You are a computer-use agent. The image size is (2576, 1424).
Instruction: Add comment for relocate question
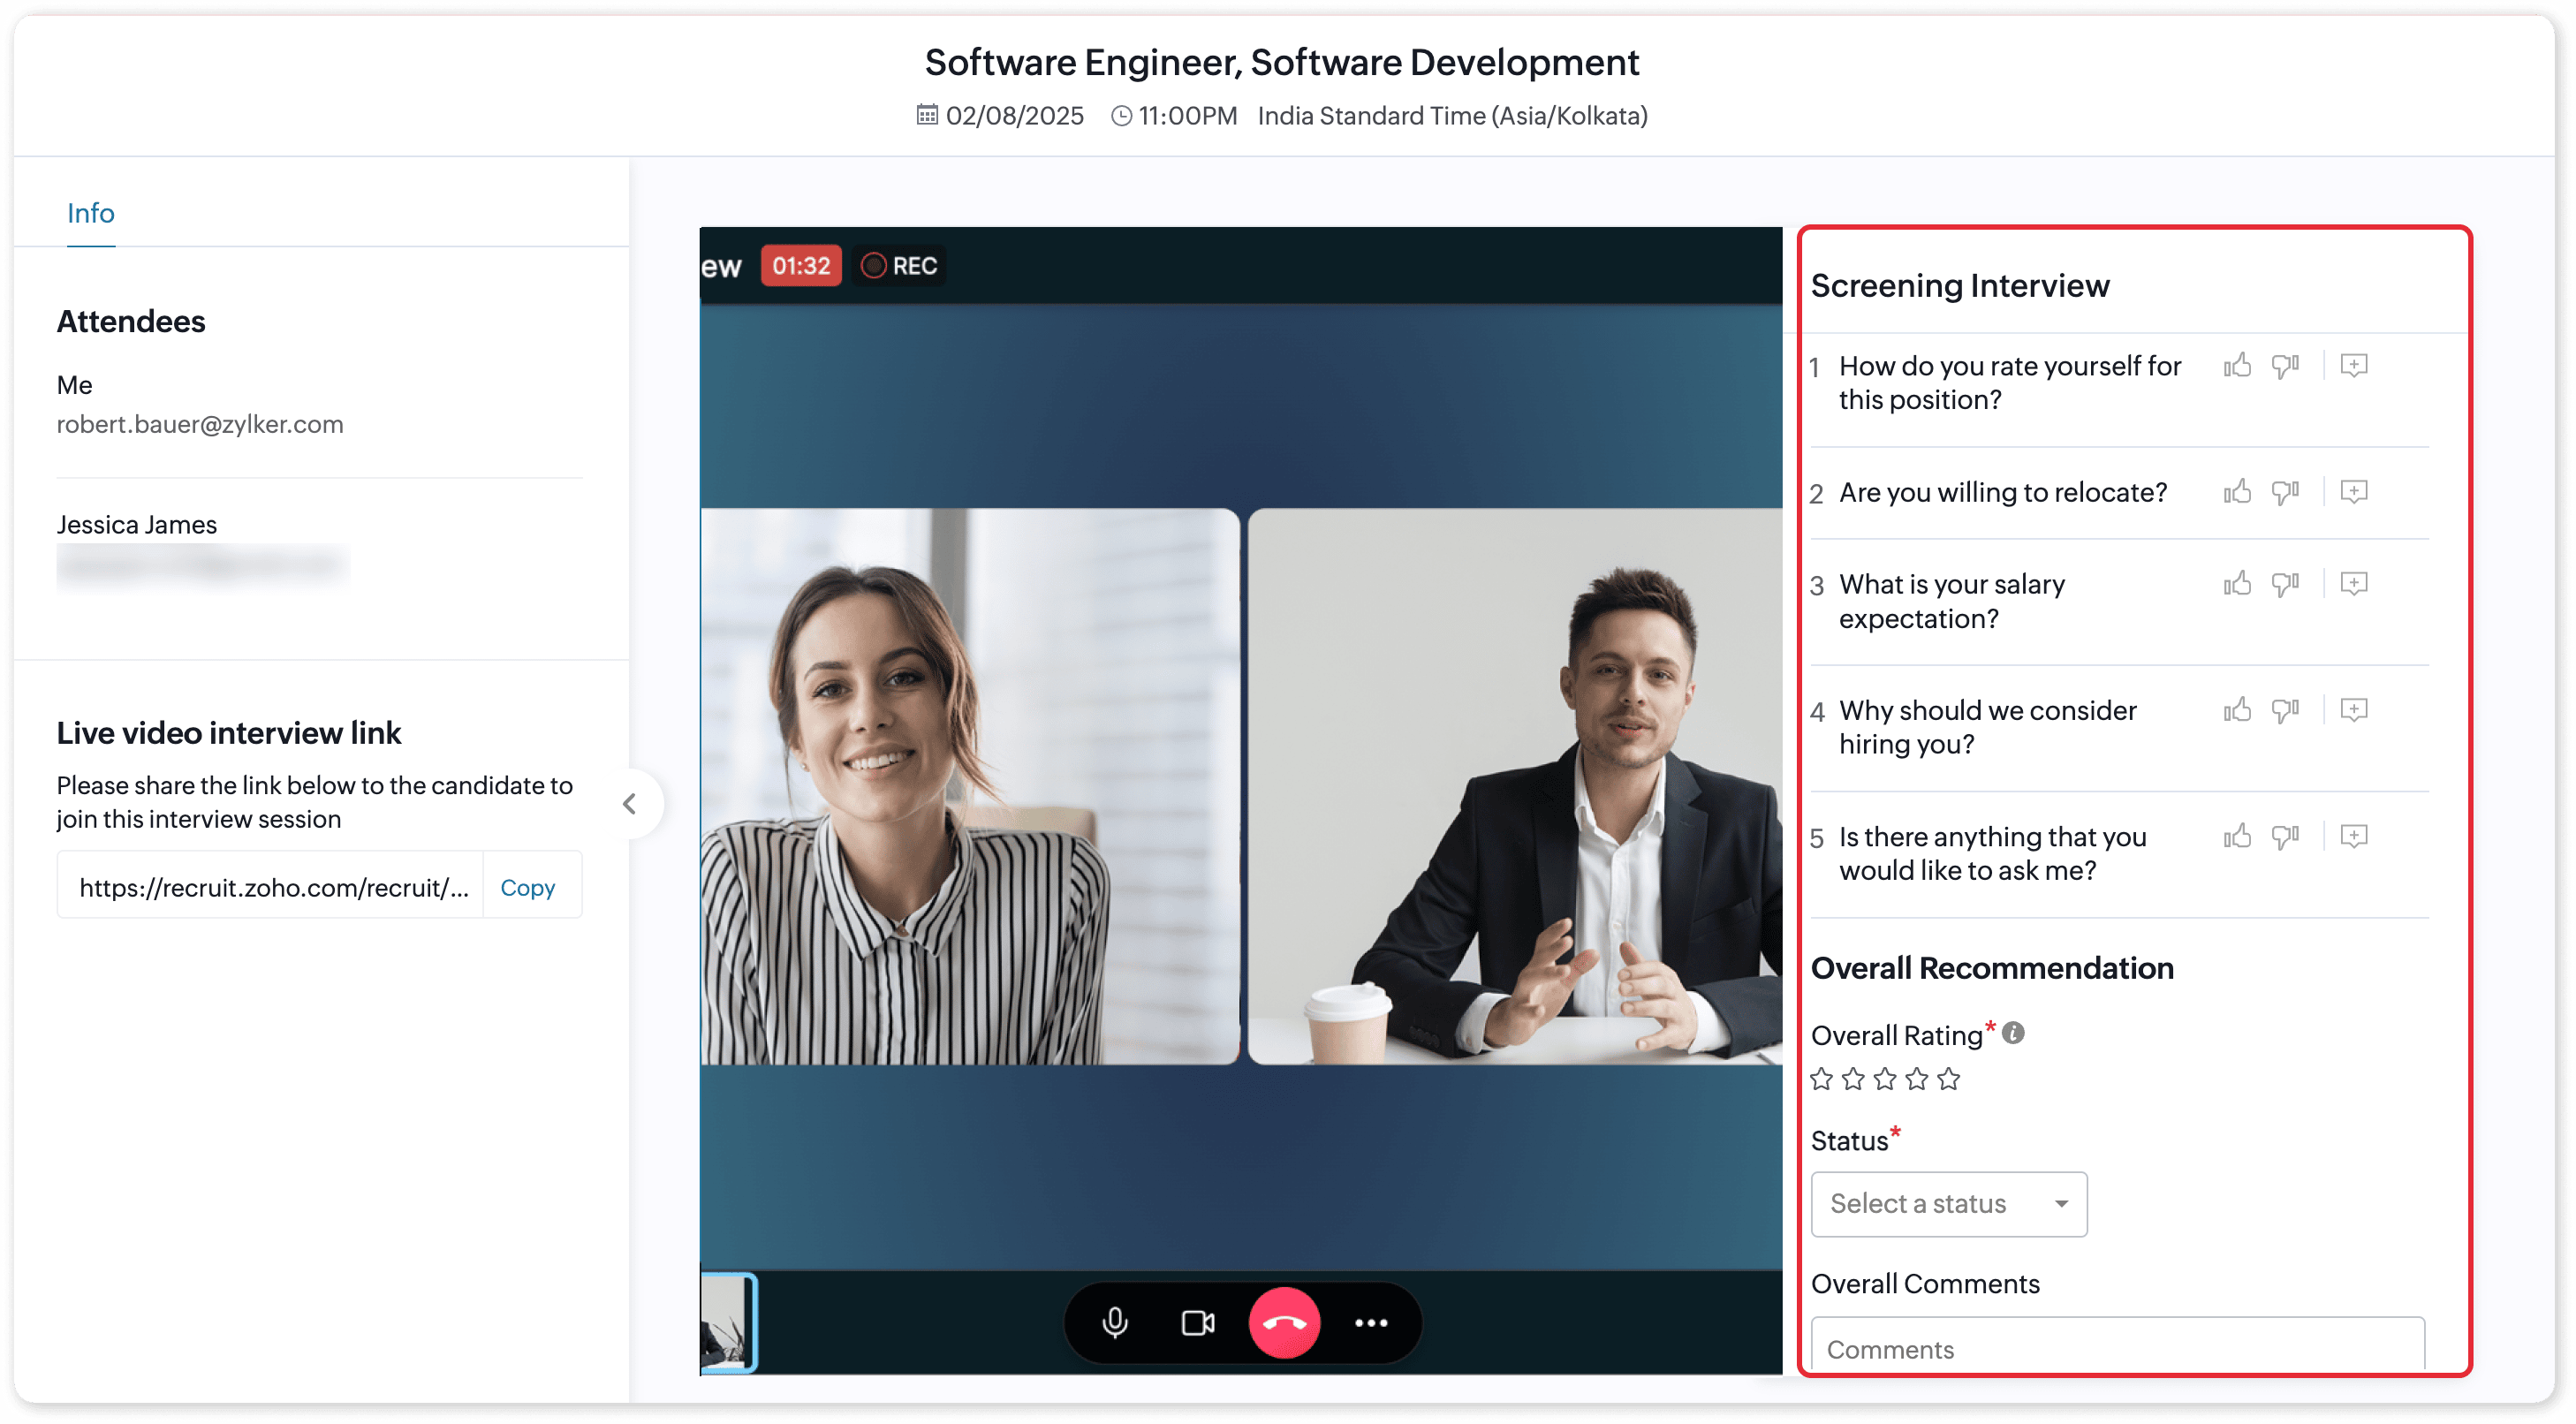[x=2354, y=492]
